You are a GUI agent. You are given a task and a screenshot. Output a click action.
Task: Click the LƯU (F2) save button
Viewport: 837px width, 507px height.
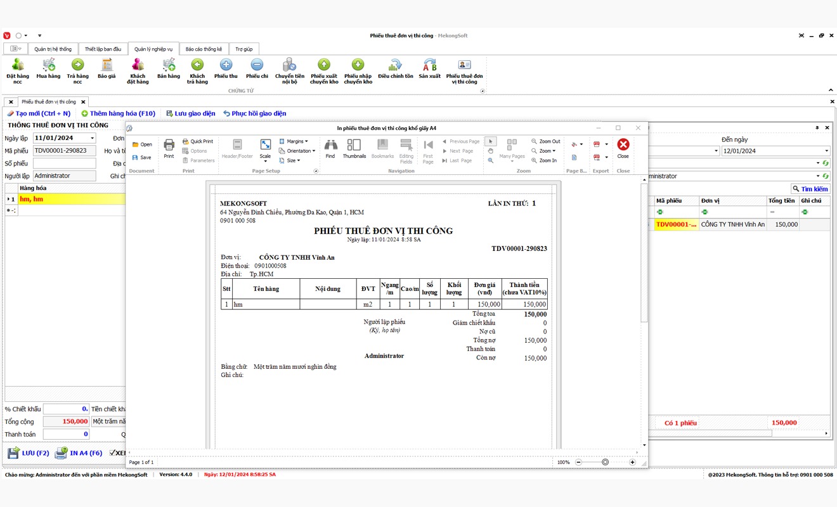pyautogui.click(x=29, y=453)
